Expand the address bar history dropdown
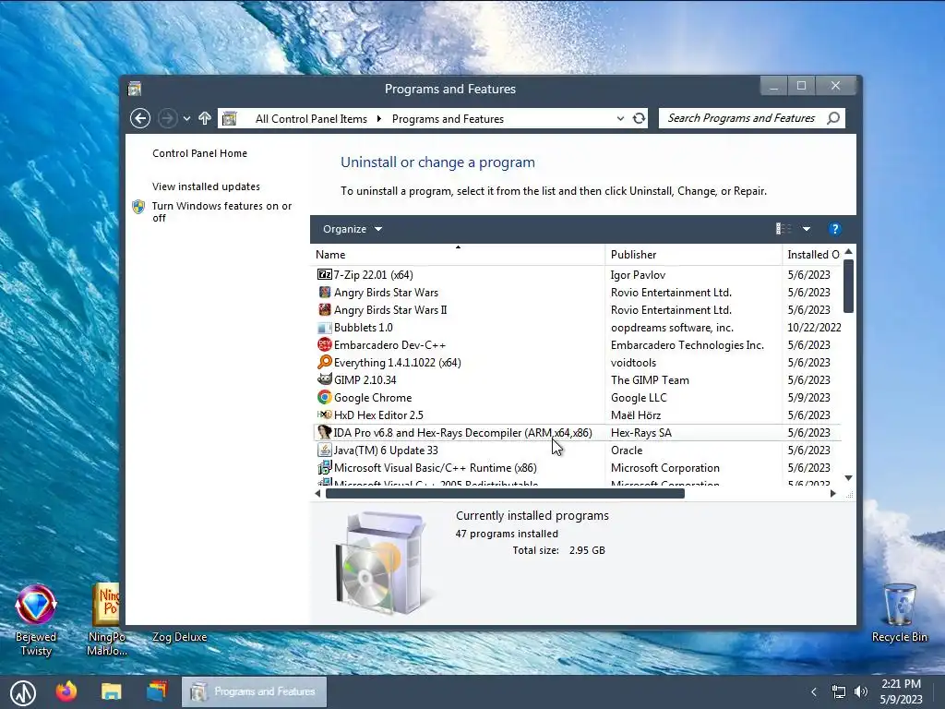This screenshot has width=945, height=709. [620, 118]
